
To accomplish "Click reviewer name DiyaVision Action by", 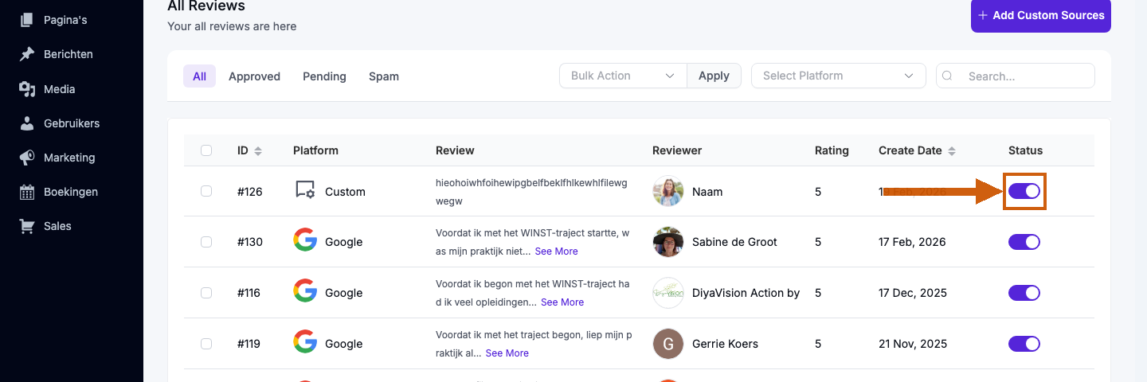I will point(746,293).
